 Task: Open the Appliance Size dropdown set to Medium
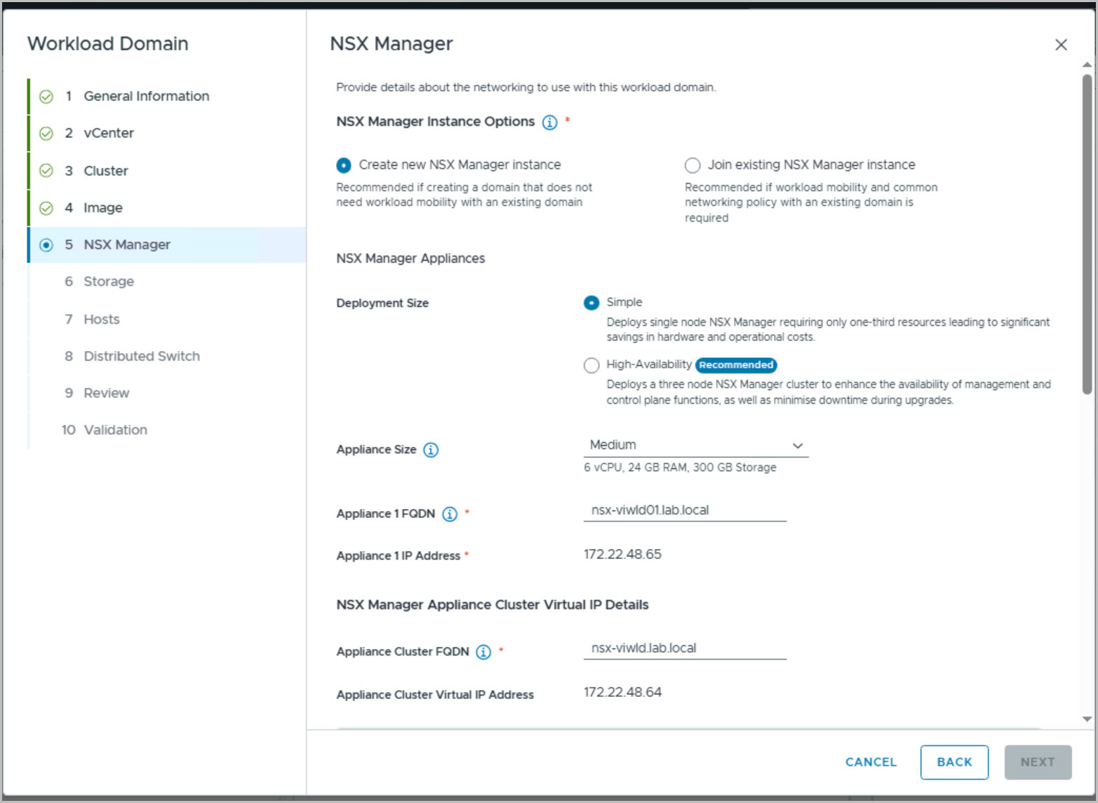point(696,446)
